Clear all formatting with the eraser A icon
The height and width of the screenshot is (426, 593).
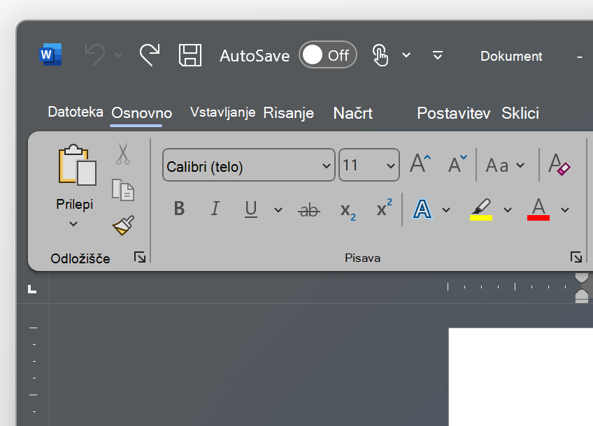pyautogui.click(x=559, y=164)
